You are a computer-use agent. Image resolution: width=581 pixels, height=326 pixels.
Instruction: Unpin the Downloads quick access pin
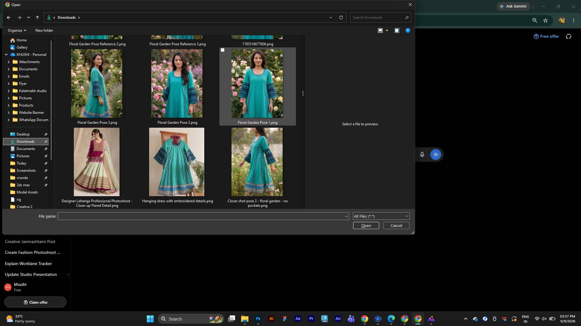[x=46, y=142]
